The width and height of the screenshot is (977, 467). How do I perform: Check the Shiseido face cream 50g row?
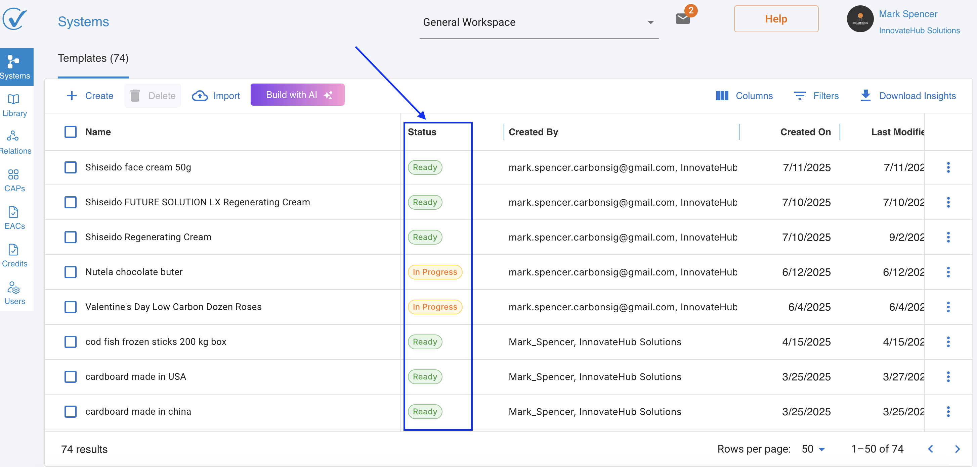pos(71,167)
